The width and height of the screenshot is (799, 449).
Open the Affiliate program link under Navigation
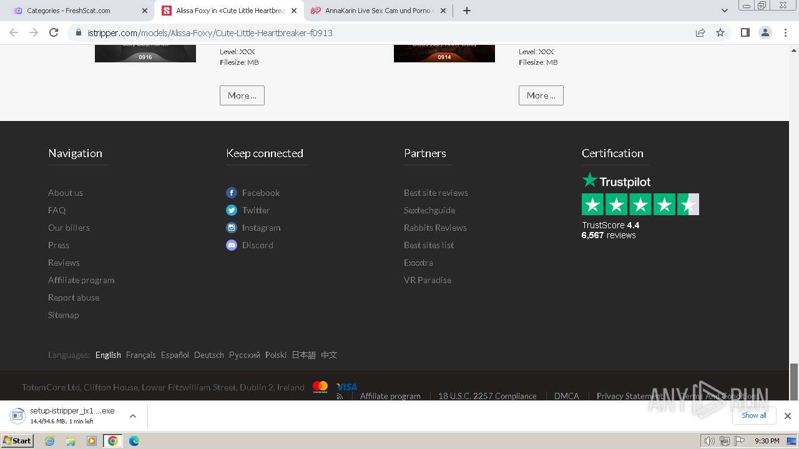(x=81, y=280)
